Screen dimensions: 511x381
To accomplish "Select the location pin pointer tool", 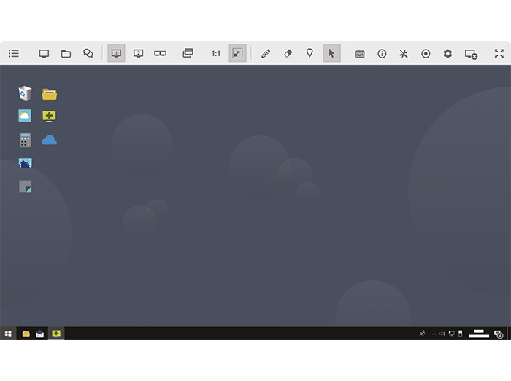I will point(310,53).
